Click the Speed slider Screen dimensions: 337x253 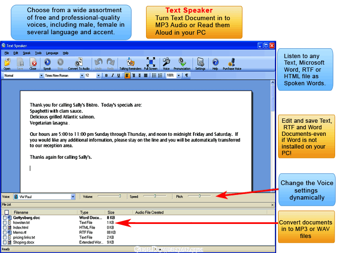pyautogui.click(x=154, y=196)
